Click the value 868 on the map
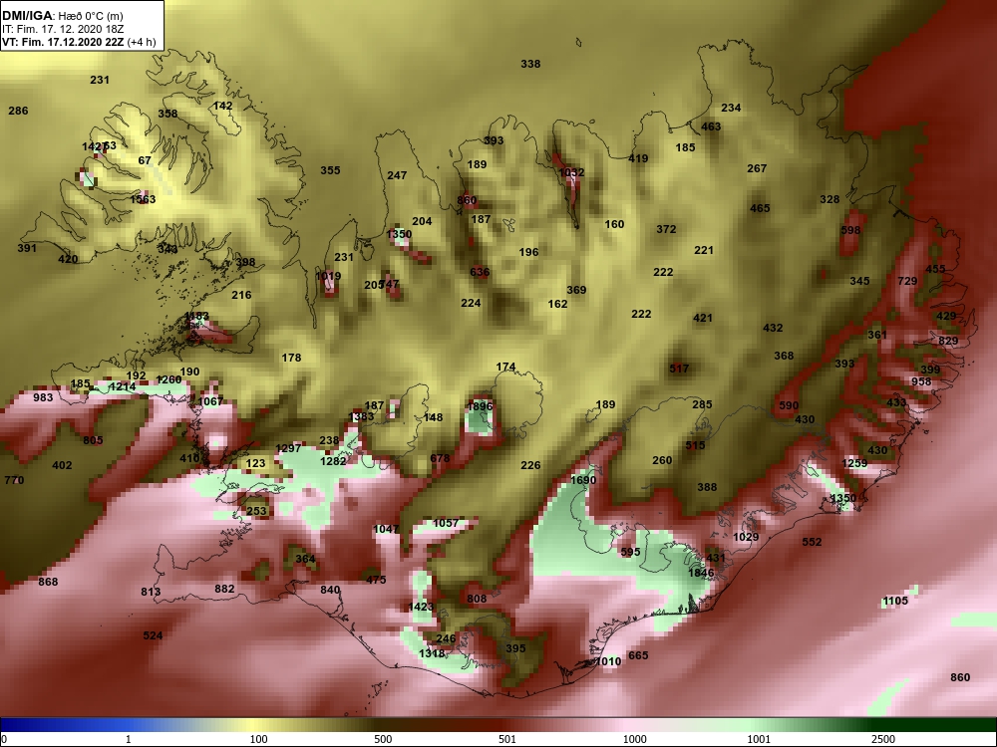 [48, 582]
